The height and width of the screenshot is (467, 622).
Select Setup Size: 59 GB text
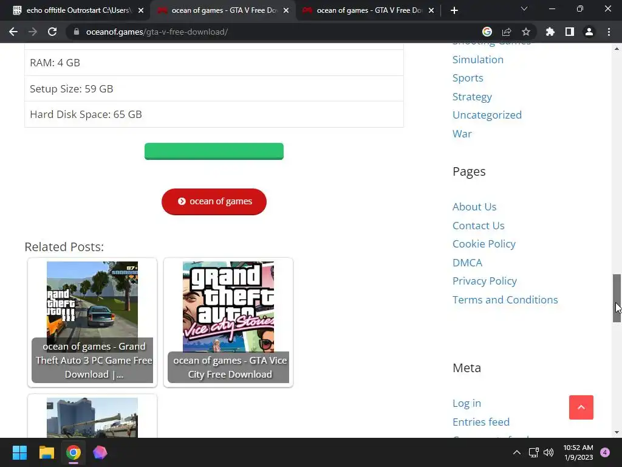pos(72,89)
